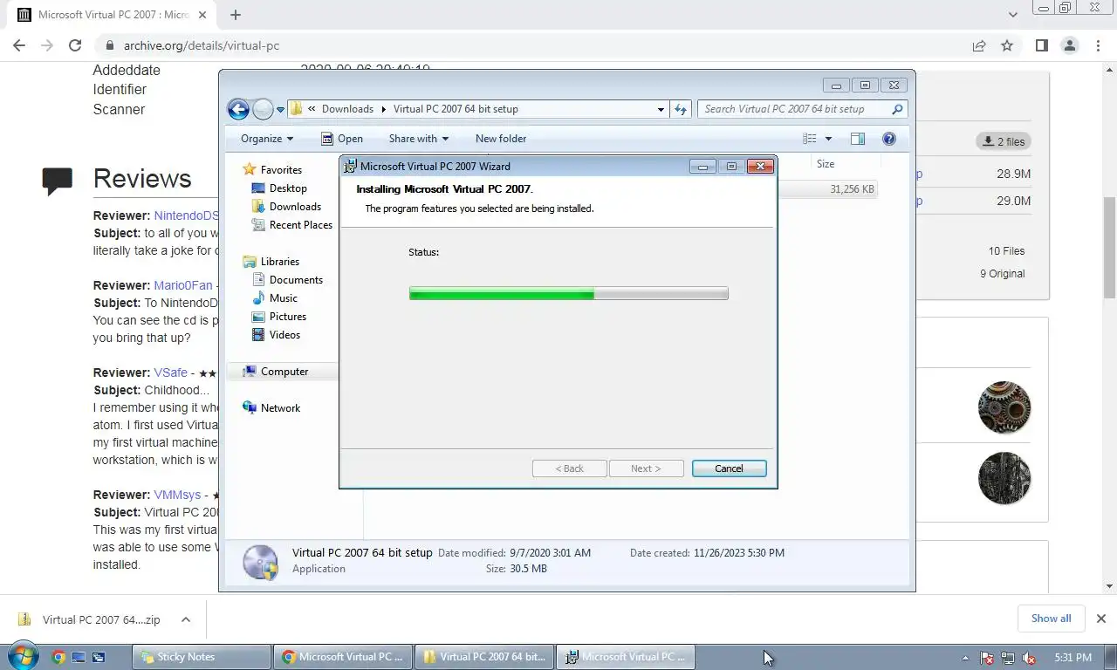Screen dimensions: 1117x670
Task: Click the share page icon in Chrome
Action: coord(979,45)
